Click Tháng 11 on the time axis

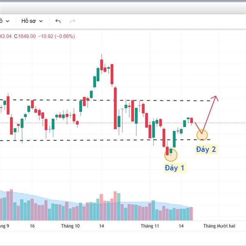point(150,226)
